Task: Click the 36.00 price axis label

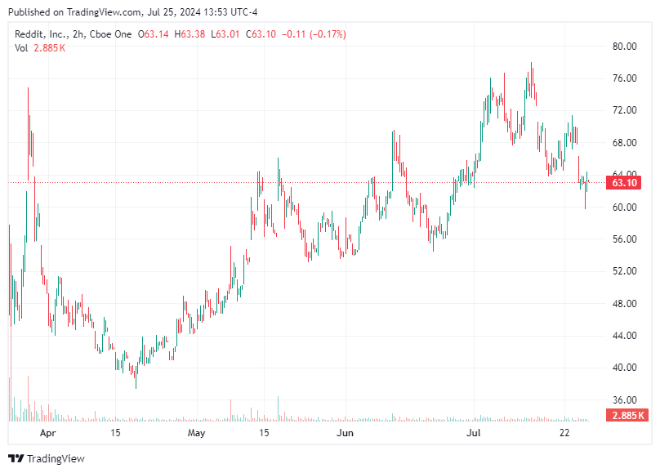Action: click(625, 399)
